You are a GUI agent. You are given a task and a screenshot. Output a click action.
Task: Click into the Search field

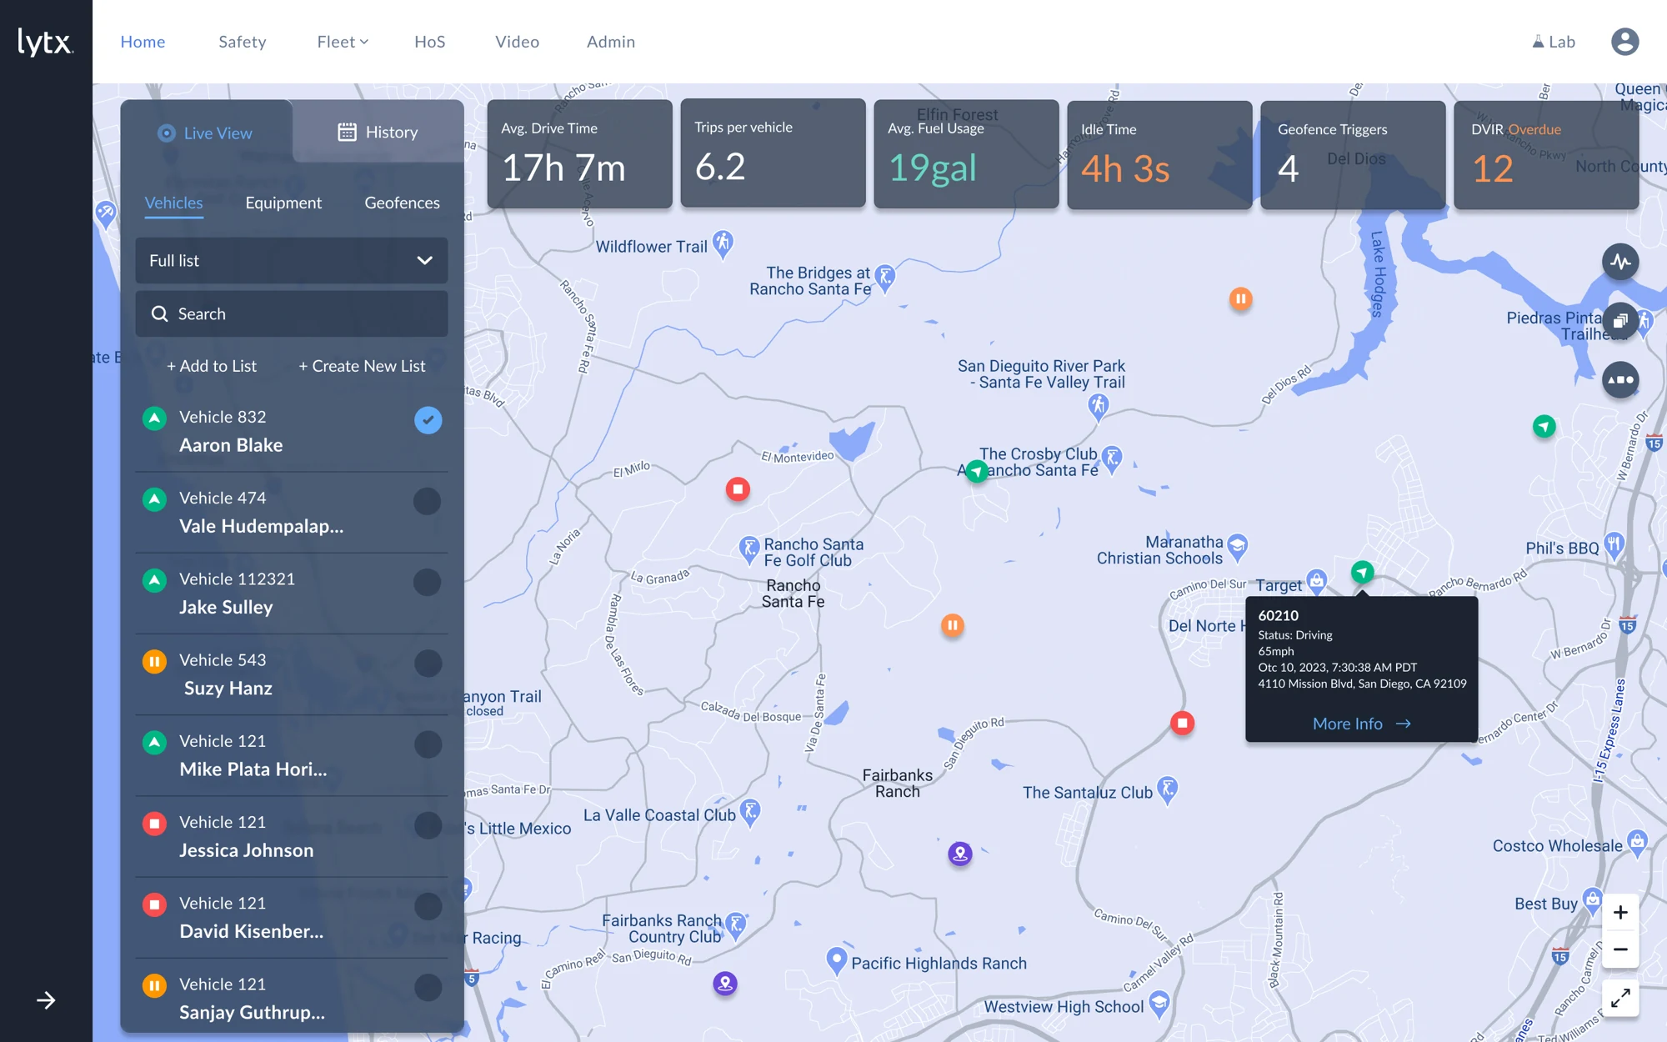click(291, 313)
